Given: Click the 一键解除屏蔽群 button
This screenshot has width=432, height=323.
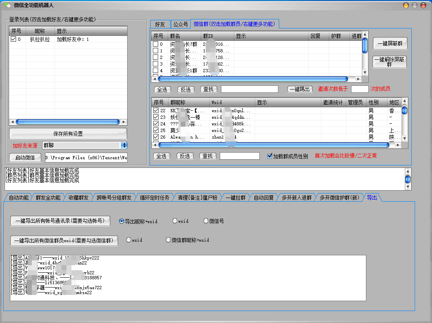Looking at the screenshot, I should click(x=390, y=62).
